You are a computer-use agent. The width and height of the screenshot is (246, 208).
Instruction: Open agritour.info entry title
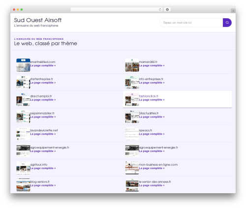(x=39, y=165)
